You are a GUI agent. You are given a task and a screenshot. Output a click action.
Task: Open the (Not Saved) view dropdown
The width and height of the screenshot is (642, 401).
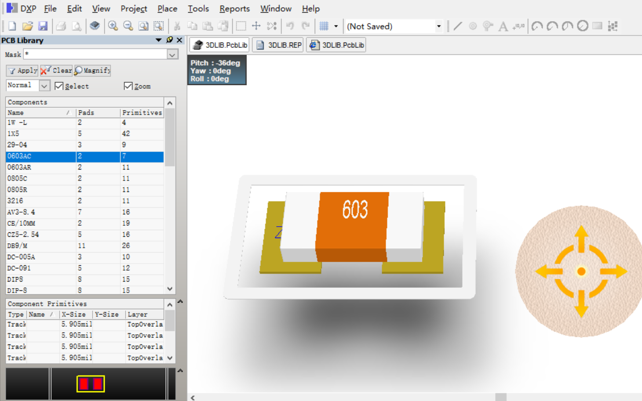pyautogui.click(x=438, y=26)
